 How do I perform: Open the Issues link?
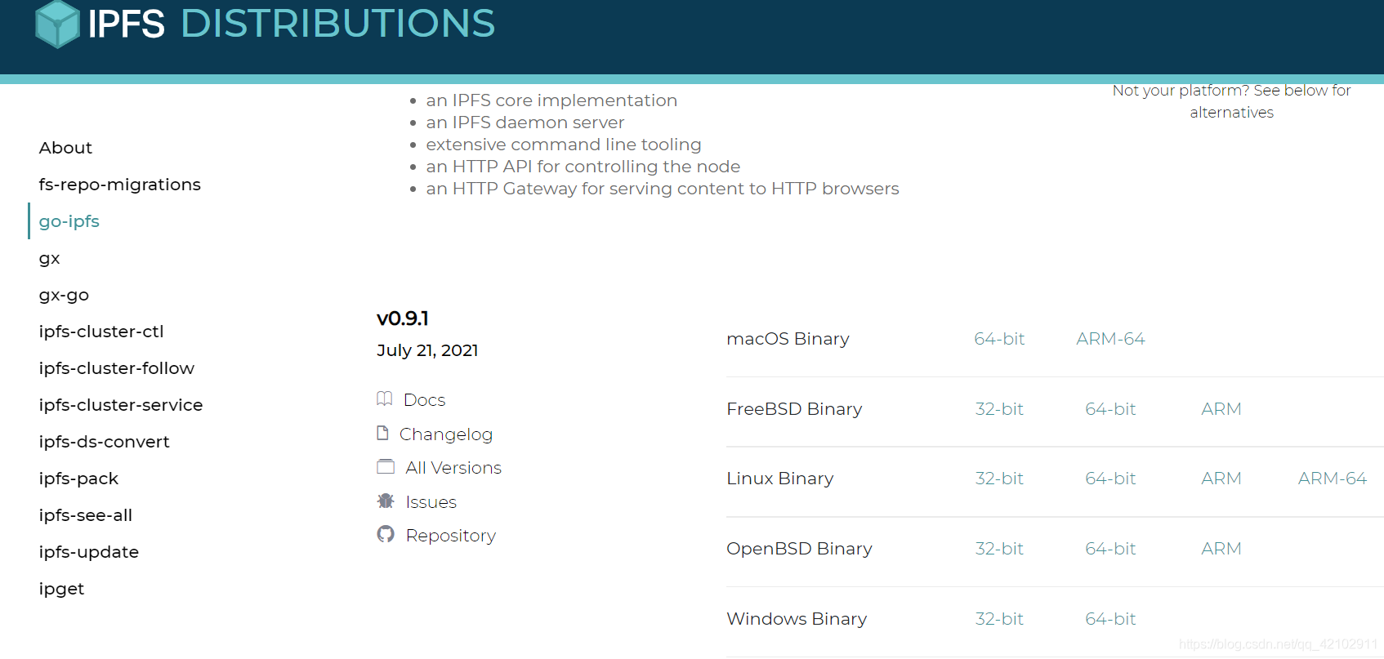[431, 502]
